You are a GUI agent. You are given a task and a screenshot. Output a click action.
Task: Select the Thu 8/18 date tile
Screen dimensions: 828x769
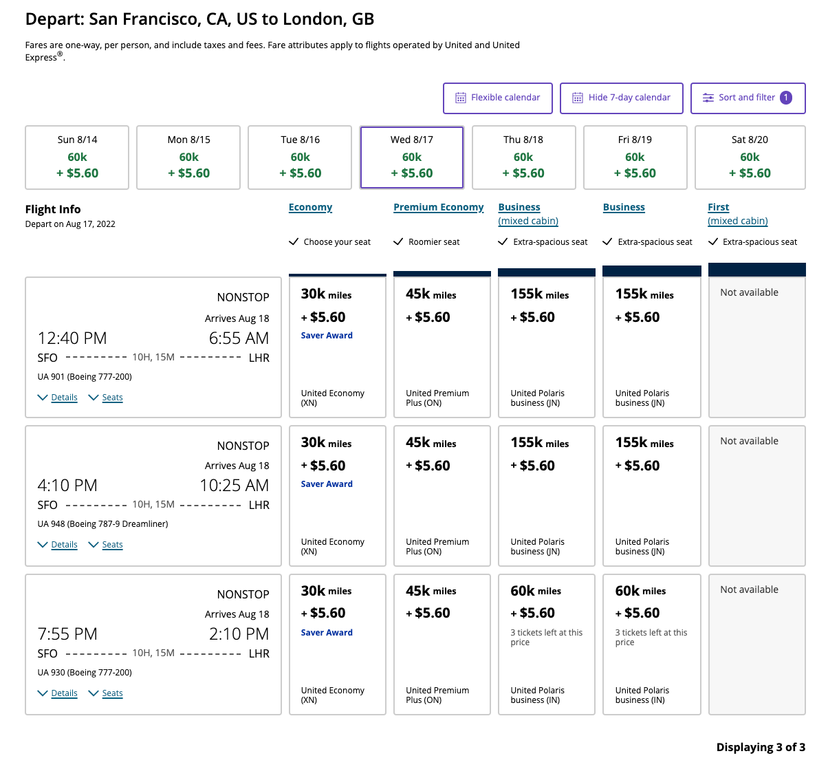click(x=523, y=157)
